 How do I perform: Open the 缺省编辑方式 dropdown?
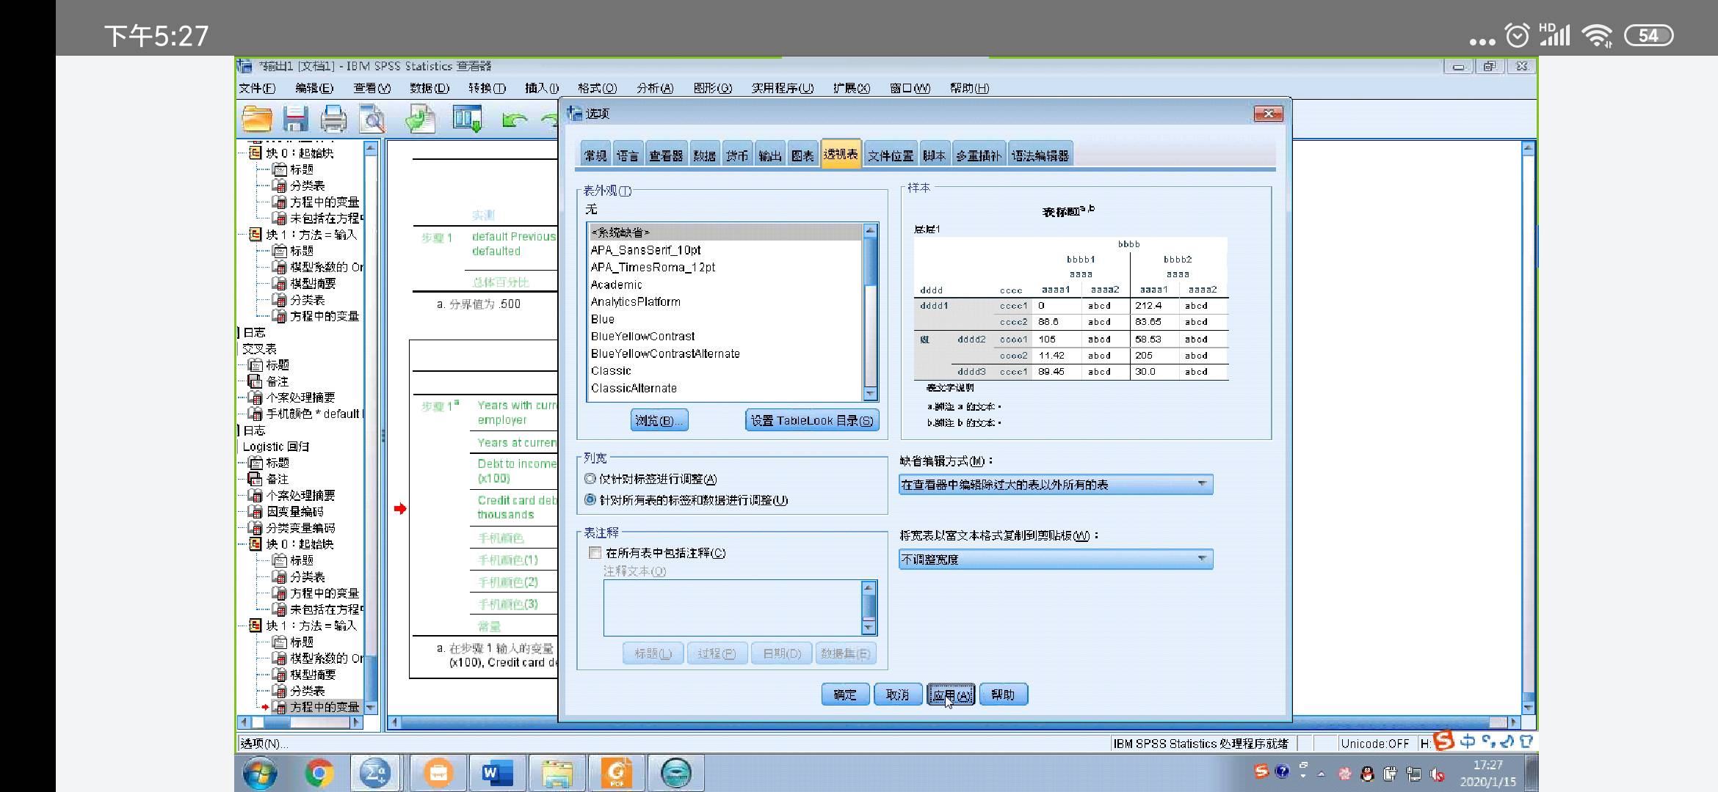[x=1055, y=485]
